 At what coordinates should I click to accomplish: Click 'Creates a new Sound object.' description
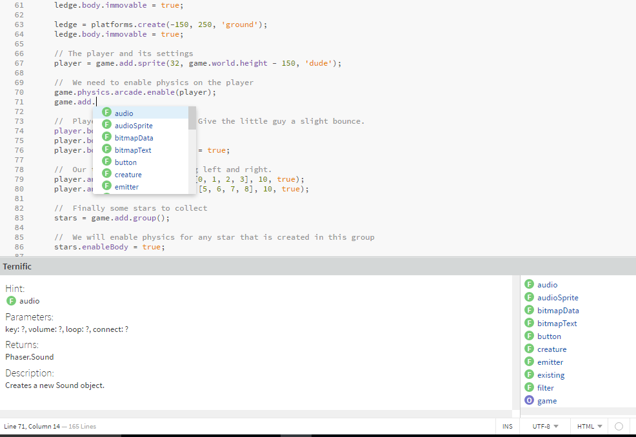55,385
